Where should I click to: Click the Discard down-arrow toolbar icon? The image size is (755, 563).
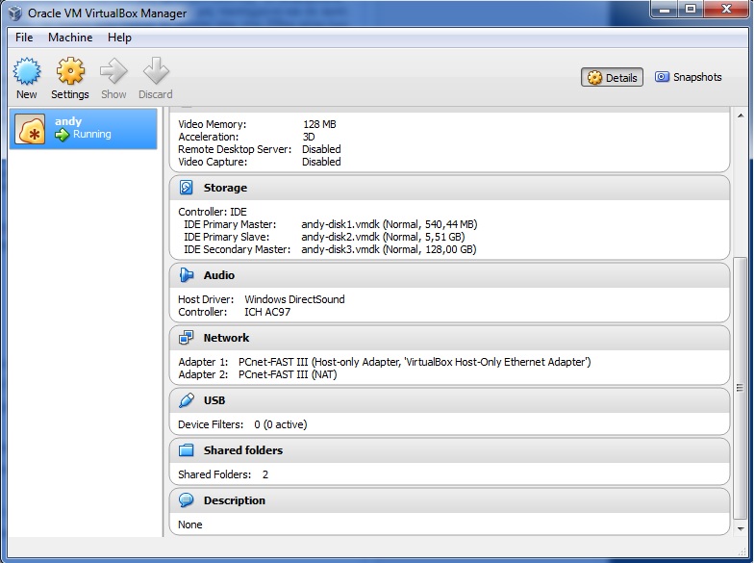coord(156,71)
